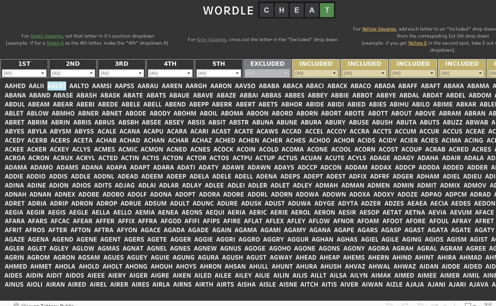Select the word ABYSS
496x306 pixels.
(84, 131)
